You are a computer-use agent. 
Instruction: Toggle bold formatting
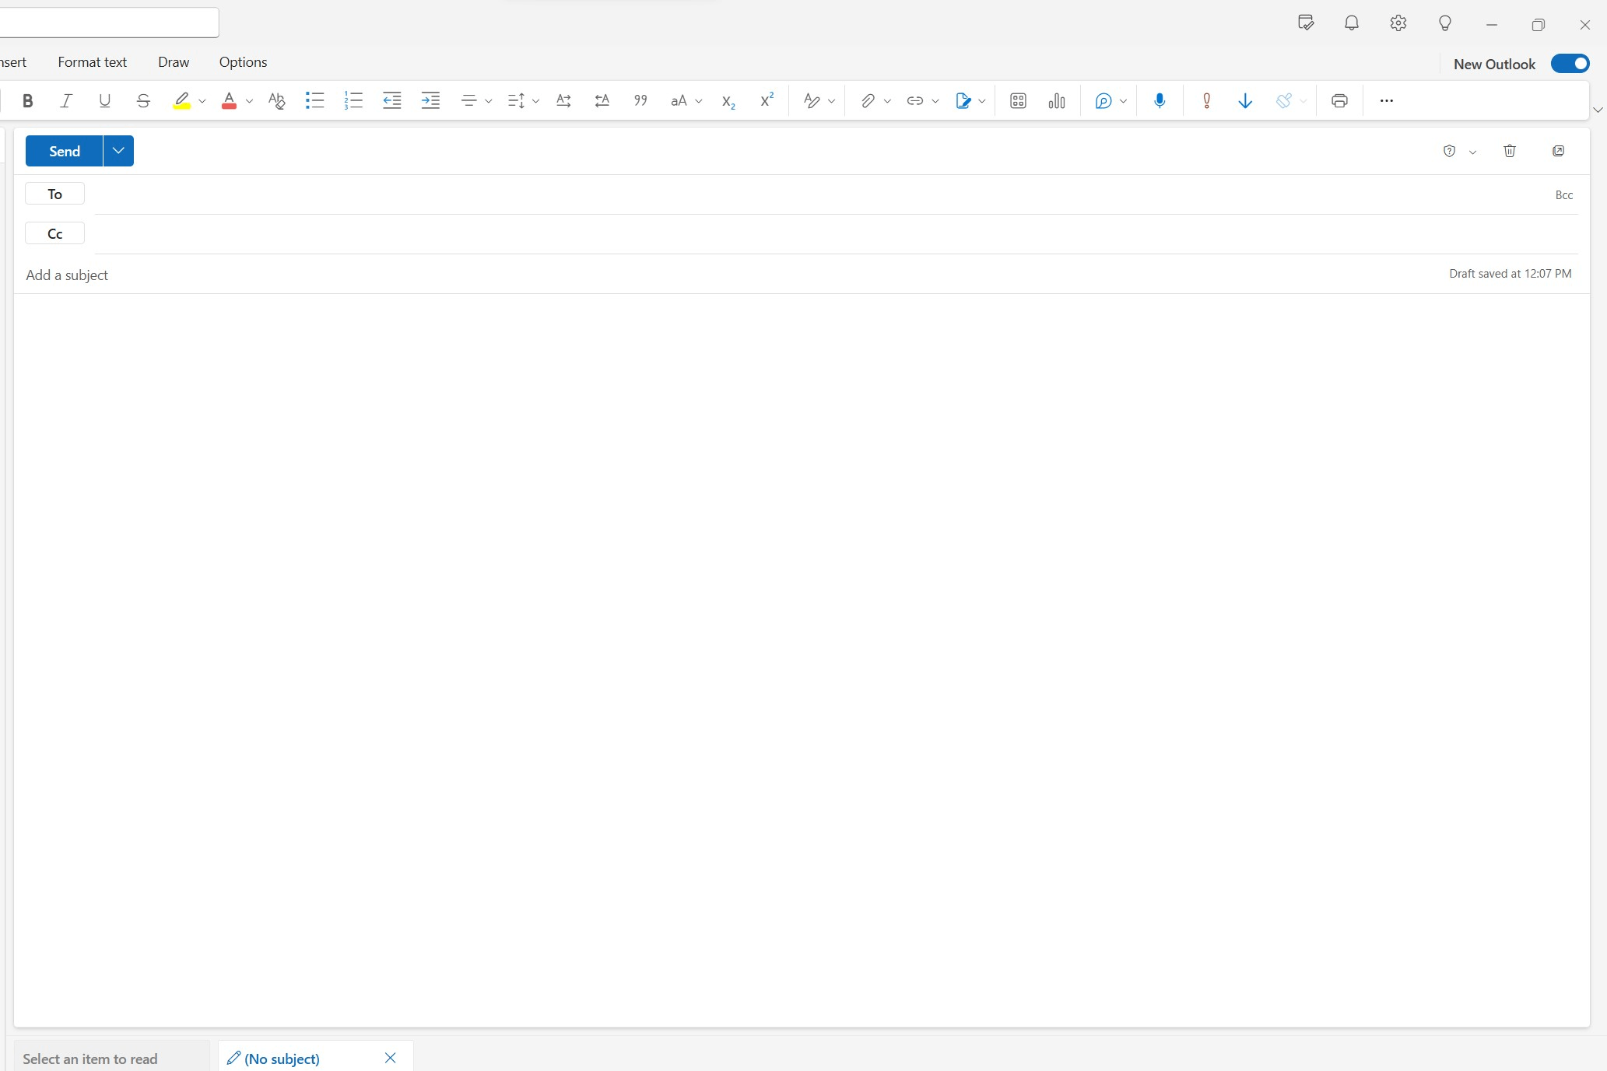coord(28,100)
